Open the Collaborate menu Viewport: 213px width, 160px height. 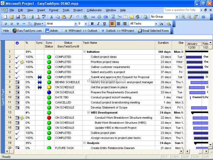[94, 10]
